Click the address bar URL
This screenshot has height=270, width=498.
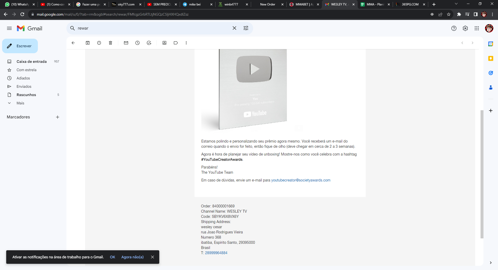click(113, 14)
